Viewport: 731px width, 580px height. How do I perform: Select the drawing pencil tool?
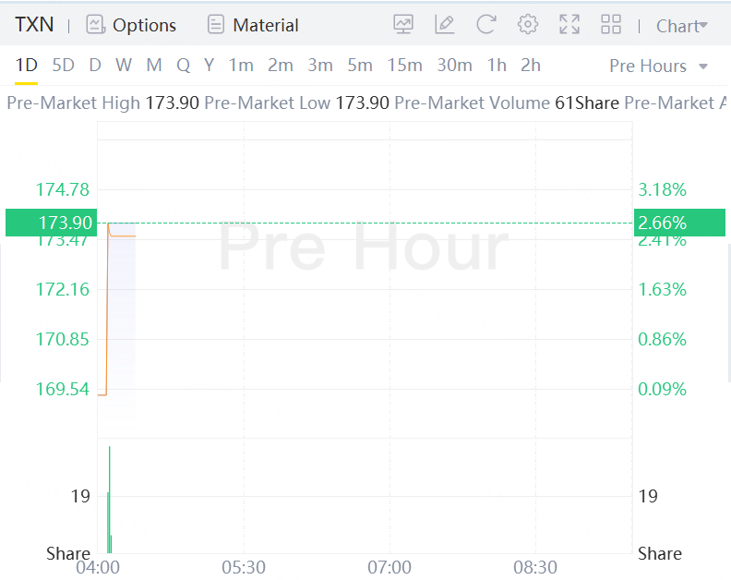445,25
